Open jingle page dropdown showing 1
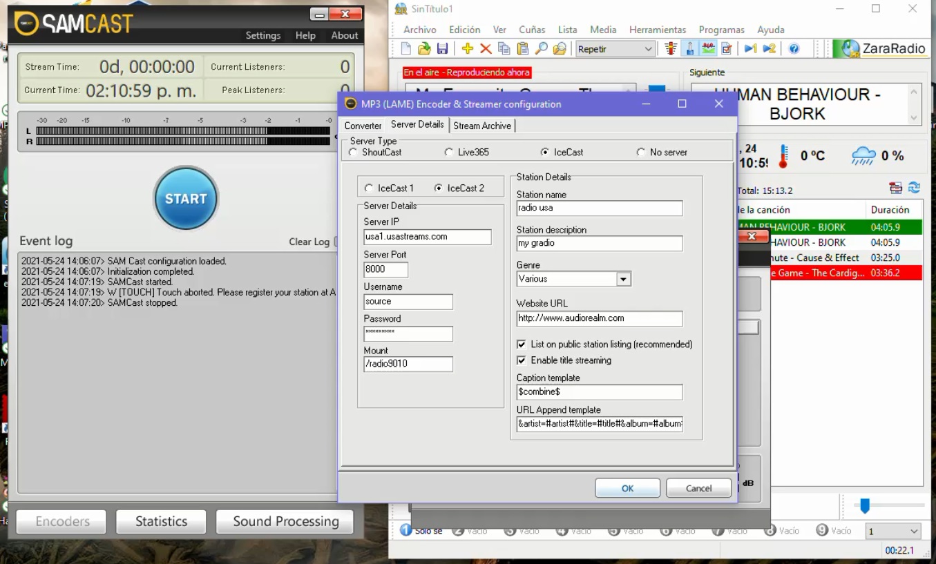Screen dimensions: 936x564 [893, 532]
